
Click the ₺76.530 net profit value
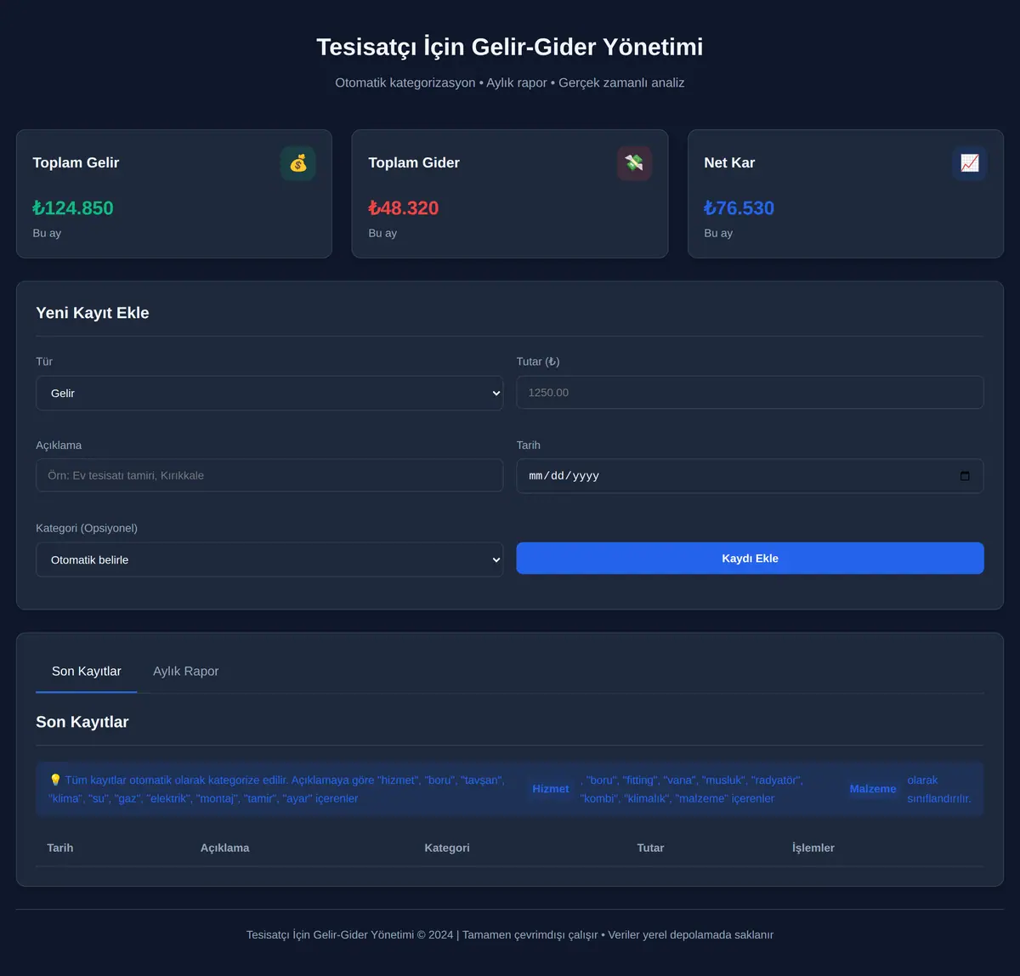(x=739, y=208)
